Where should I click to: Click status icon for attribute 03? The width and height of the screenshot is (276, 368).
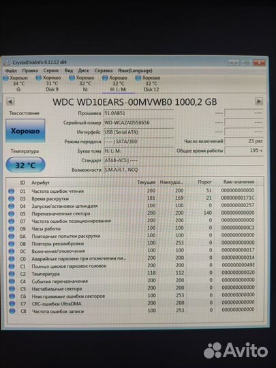(x=12, y=199)
